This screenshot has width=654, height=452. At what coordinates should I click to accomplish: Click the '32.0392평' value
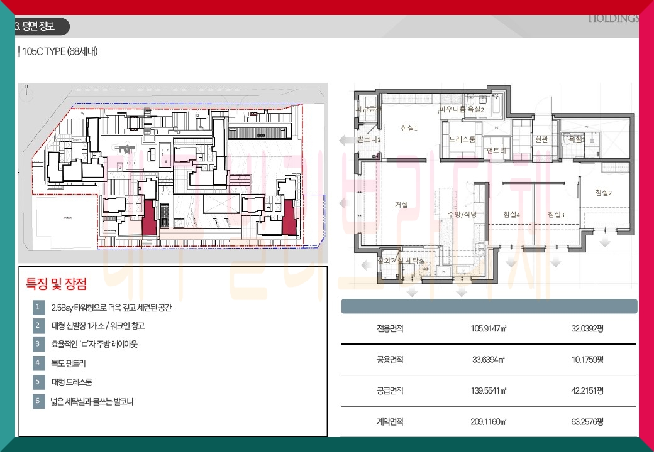coord(587,328)
